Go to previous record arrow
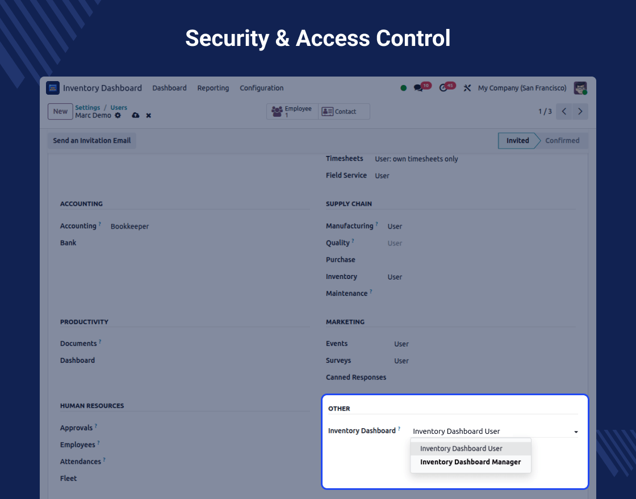The image size is (636, 499). click(x=564, y=111)
